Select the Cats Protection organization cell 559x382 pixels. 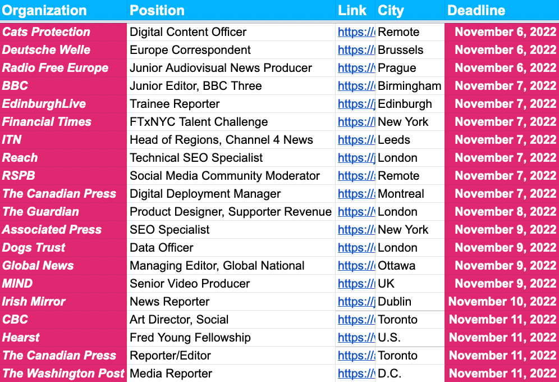63,32
